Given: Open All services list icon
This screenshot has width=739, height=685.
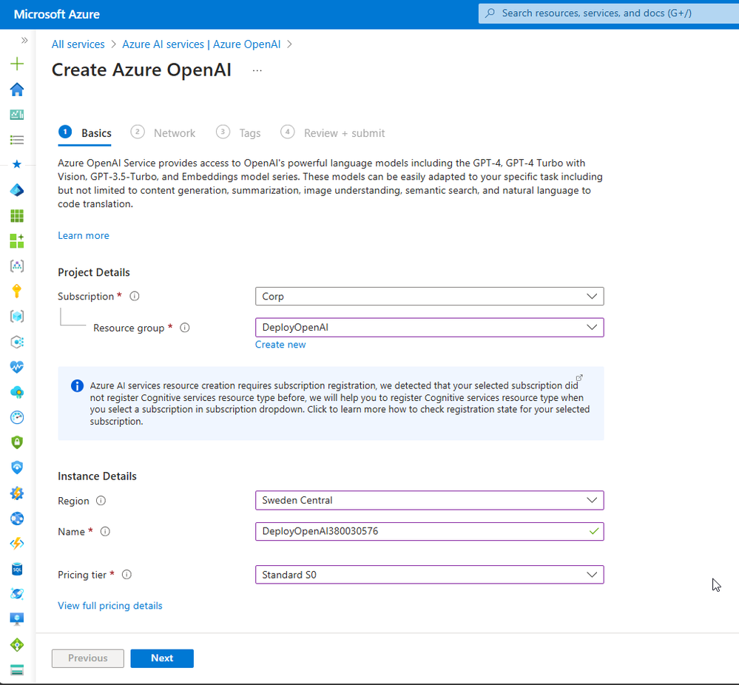Looking at the screenshot, I should [x=17, y=140].
